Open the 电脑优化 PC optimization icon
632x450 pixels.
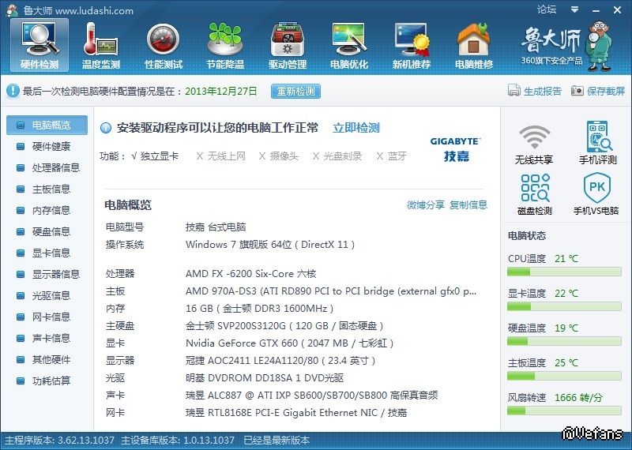pos(348,45)
